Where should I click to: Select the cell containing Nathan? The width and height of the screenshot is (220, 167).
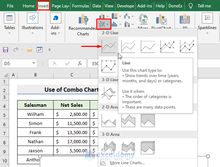coord(35,141)
